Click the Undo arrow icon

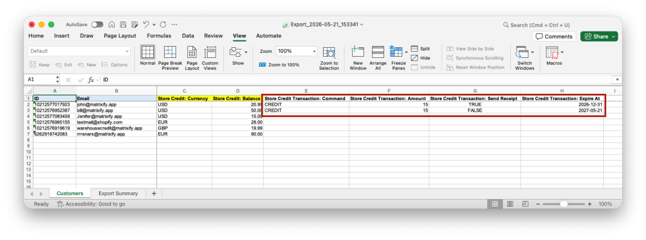[146, 25]
